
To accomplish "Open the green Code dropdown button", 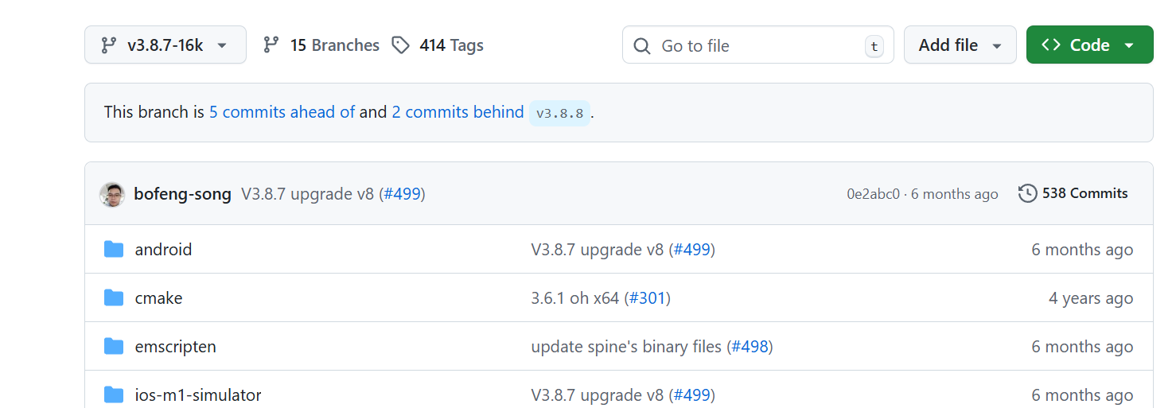I will [x=1089, y=45].
